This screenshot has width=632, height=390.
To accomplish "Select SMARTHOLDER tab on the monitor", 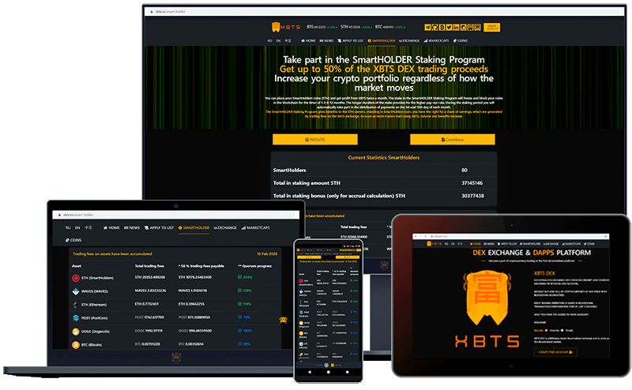I will [x=382, y=41].
